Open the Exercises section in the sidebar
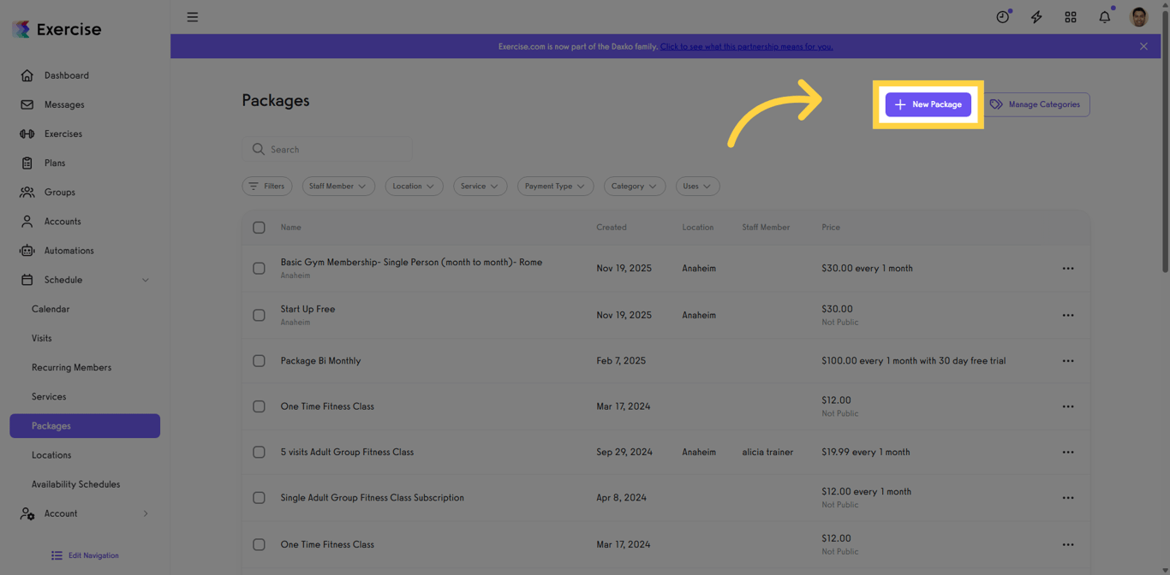Image resolution: width=1170 pixels, height=575 pixels. [65, 133]
